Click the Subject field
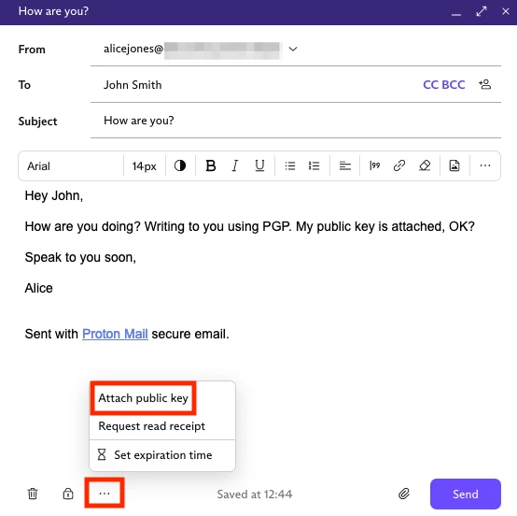 click(x=296, y=121)
